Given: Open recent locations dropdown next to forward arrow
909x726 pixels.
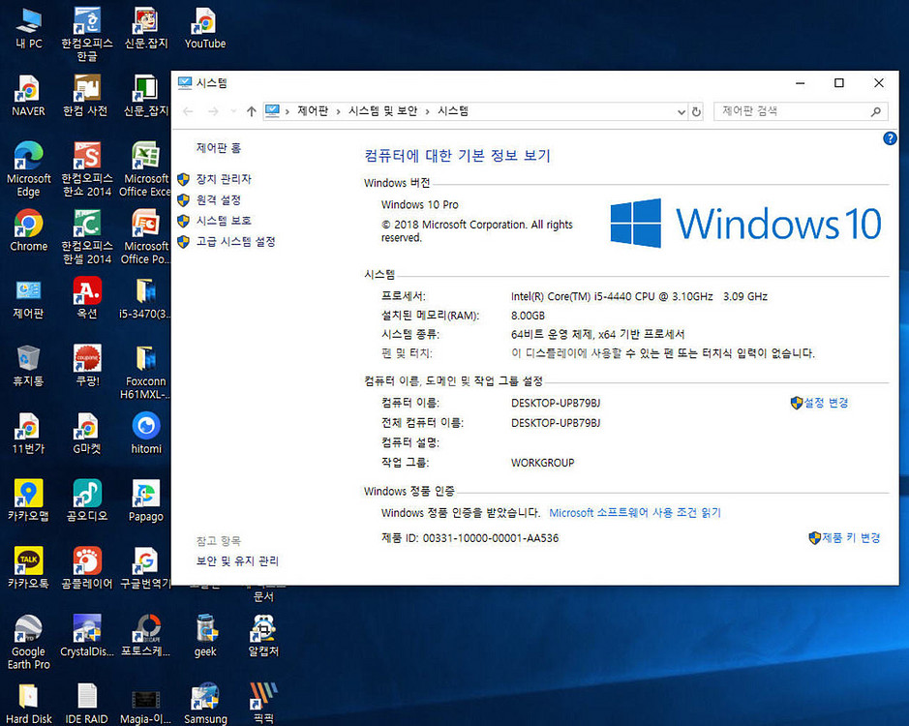Looking at the screenshot, I should (x=233, y=111).
